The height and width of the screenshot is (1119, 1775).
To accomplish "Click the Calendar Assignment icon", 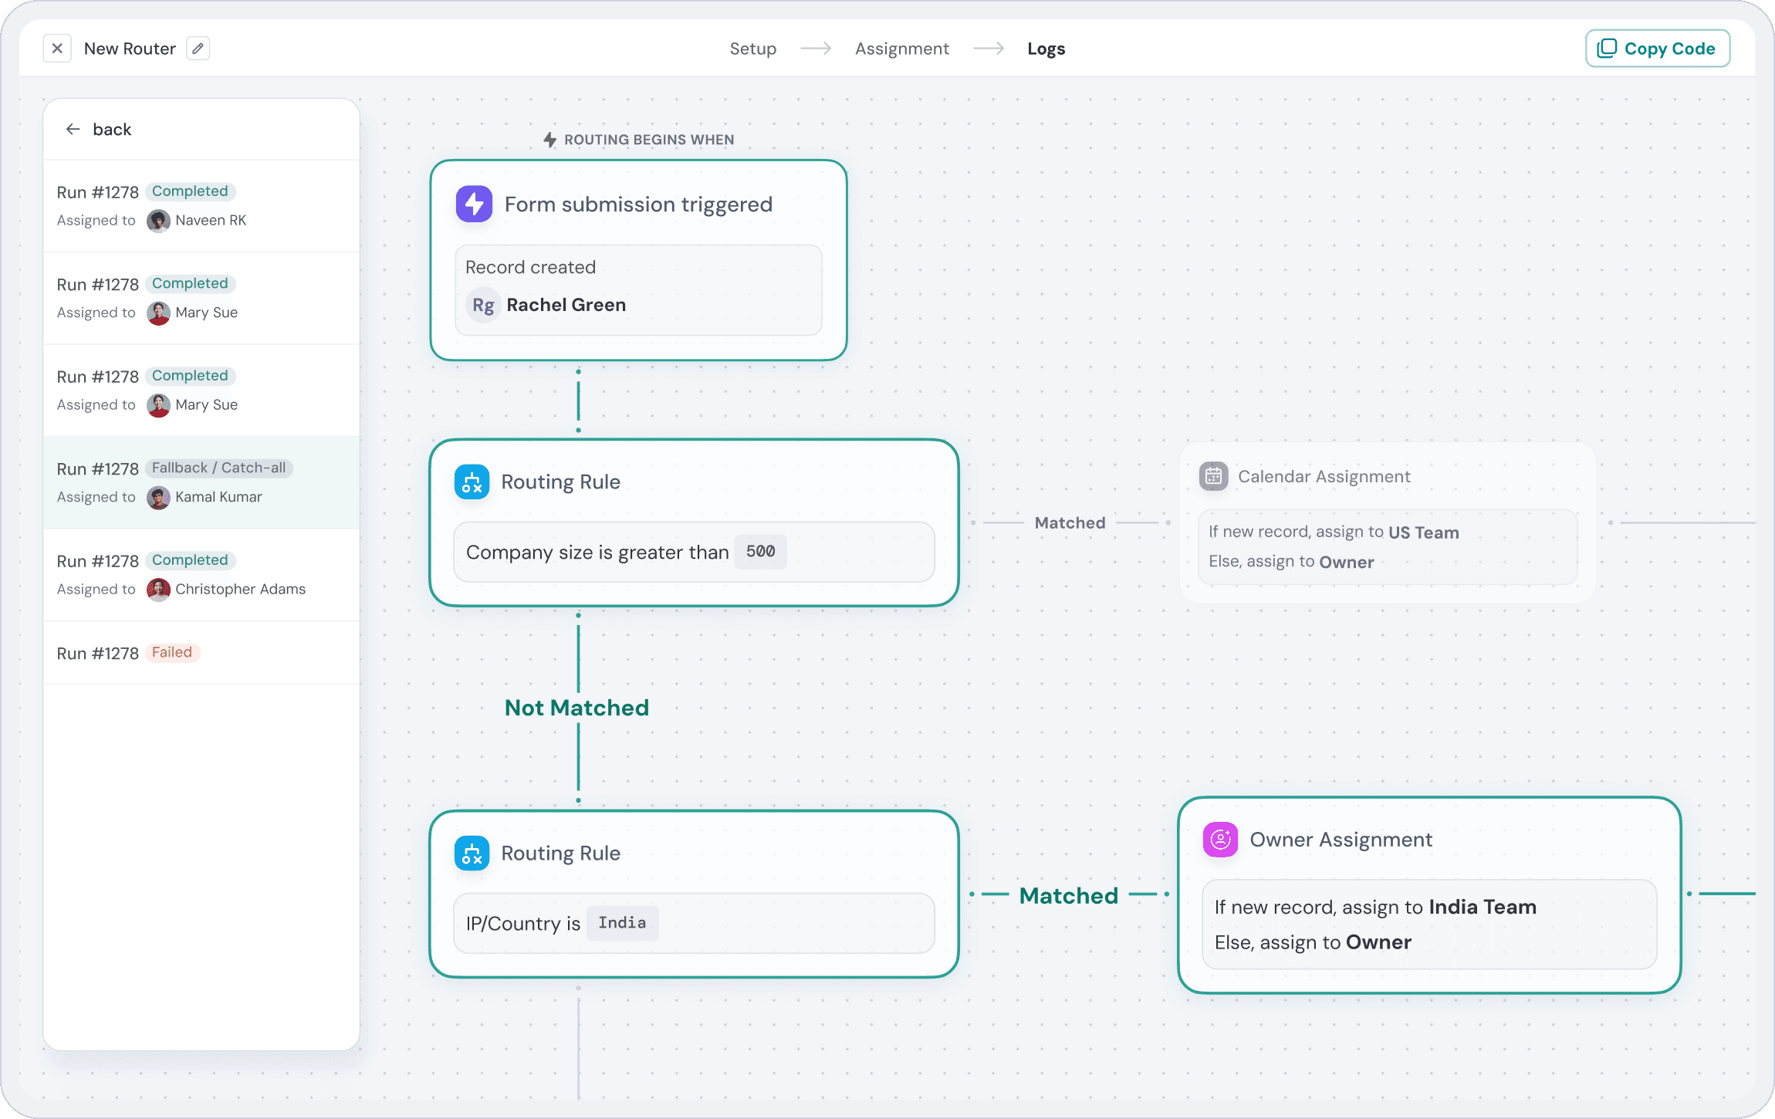I will tap(1213, 476).
